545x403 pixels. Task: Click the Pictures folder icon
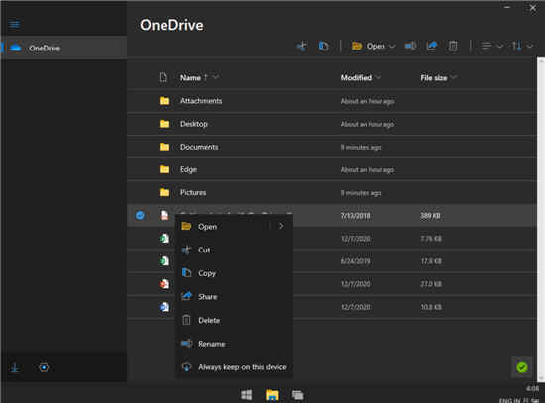(164, 192)
